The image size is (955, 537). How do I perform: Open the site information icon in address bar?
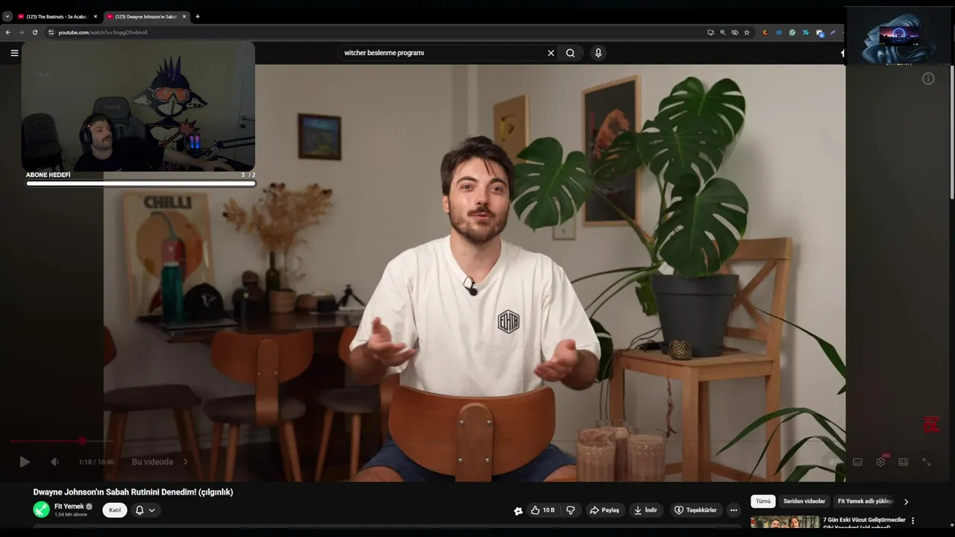[51, 32]
